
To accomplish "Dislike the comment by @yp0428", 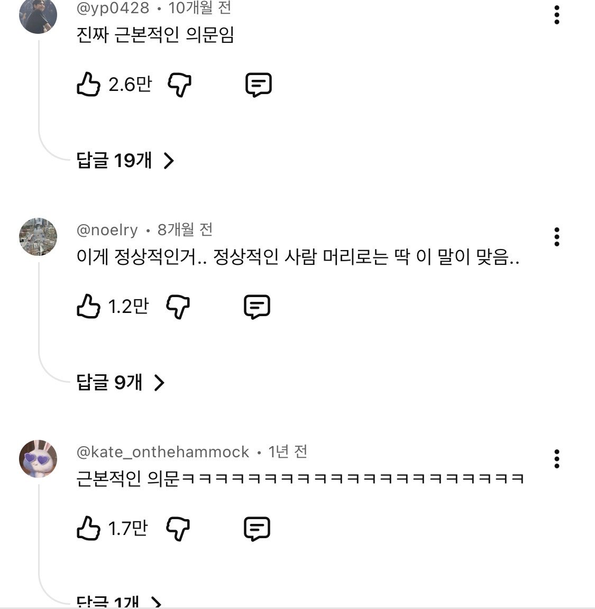I will click(x=179, y=85).
